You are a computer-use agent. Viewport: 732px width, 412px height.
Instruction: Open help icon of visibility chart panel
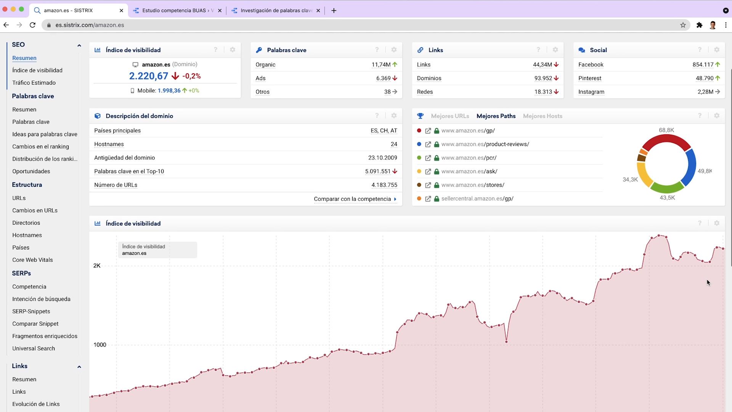tap(699, 223)
